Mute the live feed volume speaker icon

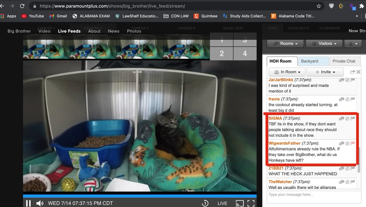coord(40,203)
